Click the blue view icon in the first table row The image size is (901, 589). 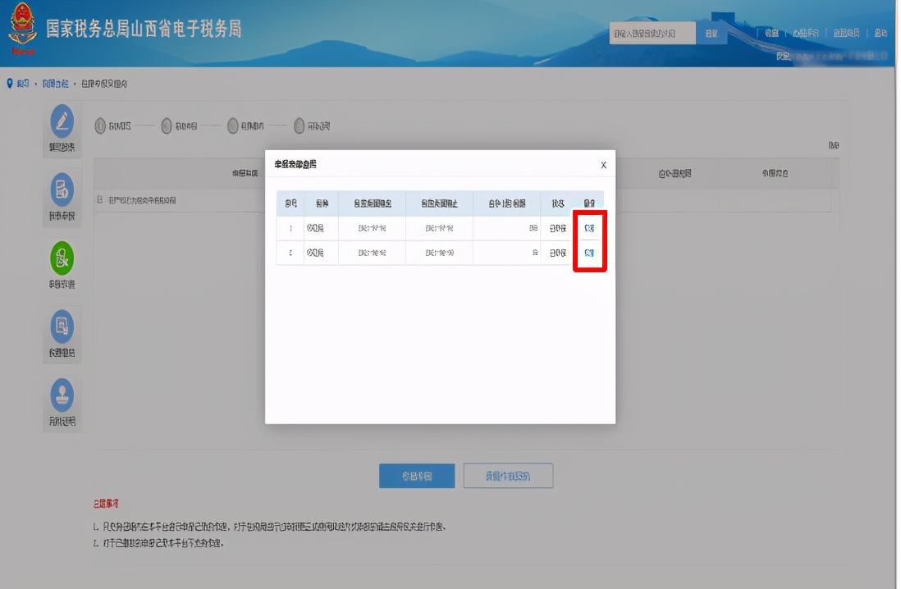[x=588, y=228]
